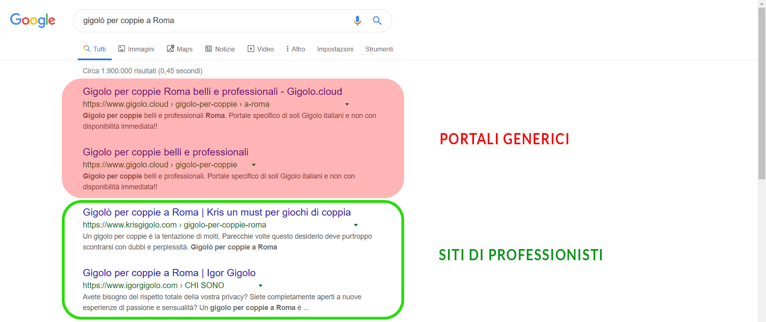The image size is (766, 322).
Task: Expand dropdown arrow beside gigolo.cloud gigolo-per-coppie URL
Action: tap(253, 165)
